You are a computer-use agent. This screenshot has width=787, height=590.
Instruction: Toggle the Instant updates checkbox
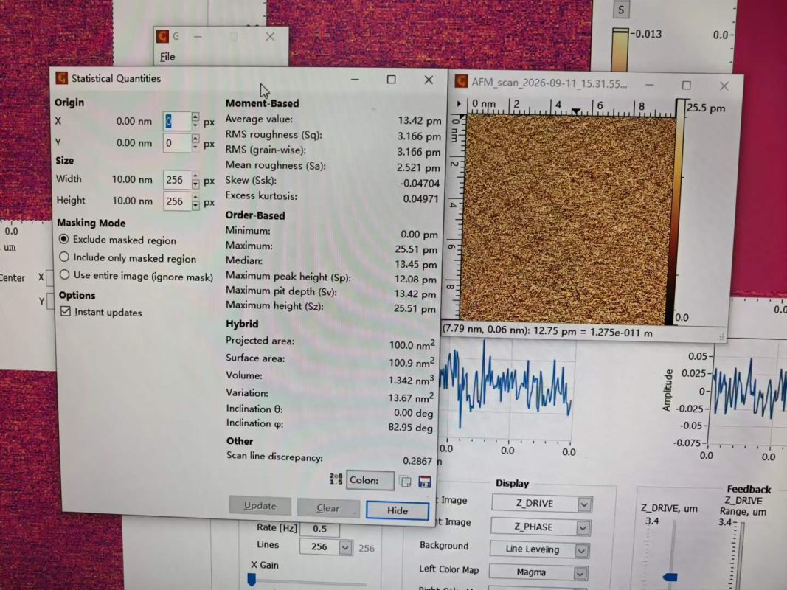point(65,311)
